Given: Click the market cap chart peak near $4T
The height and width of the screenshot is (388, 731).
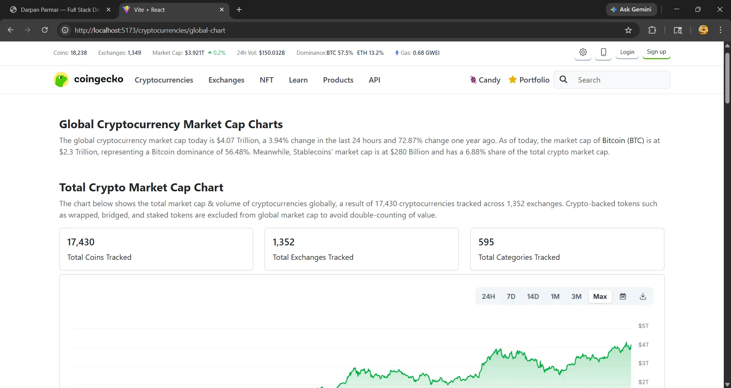Looking at the screenshot, I should 627,343.
